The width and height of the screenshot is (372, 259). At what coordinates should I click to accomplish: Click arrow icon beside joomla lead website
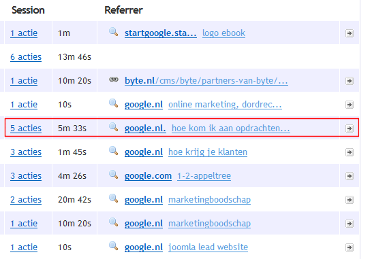pyautogui.click(x=350, y=247)
